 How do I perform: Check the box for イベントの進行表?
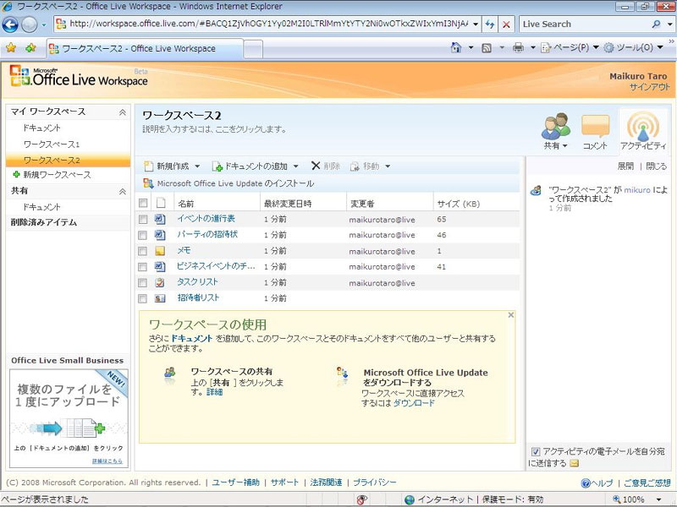pyautogui.click(x=142, y=220)
